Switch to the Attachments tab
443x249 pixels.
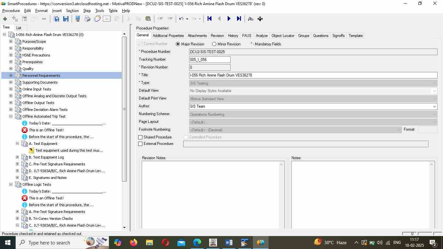[197, 36]
